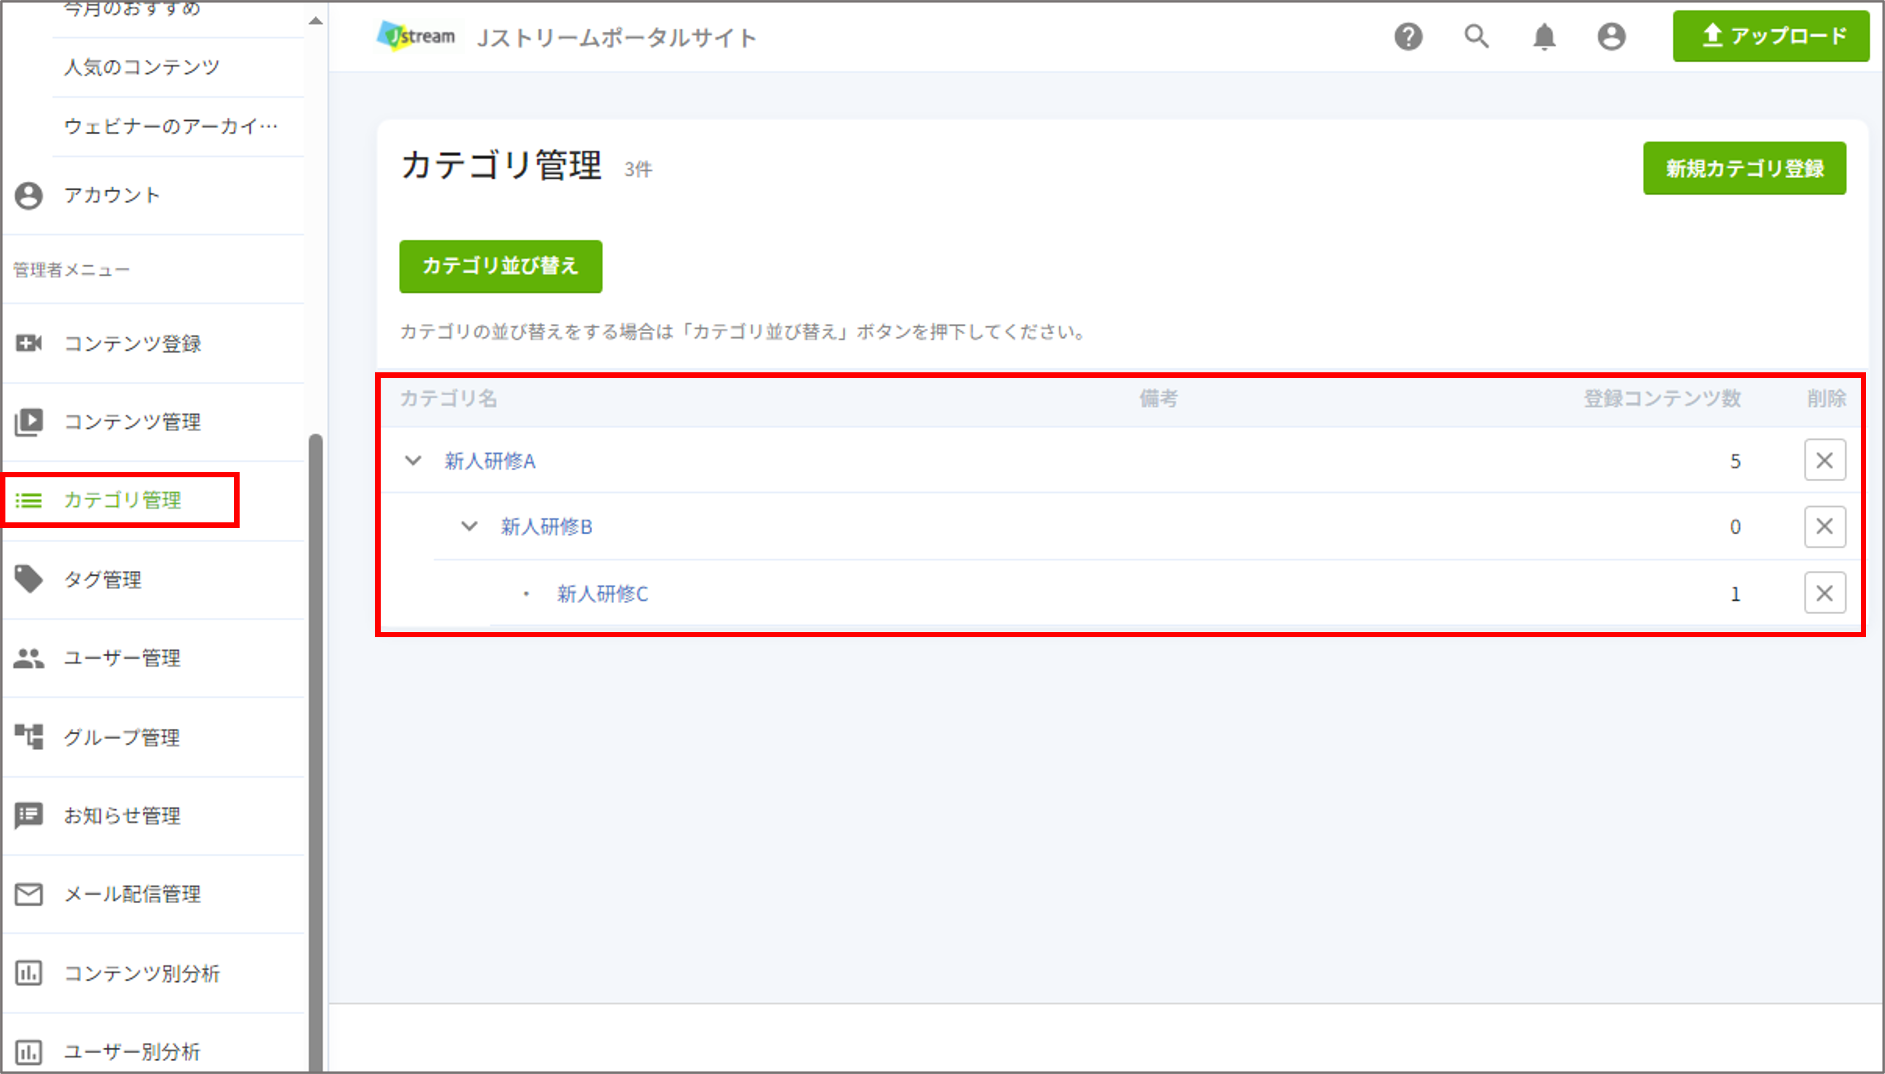Click the Jstream logo
Viewport: 1885px width, 1074px height.
(x=416, y=36)
